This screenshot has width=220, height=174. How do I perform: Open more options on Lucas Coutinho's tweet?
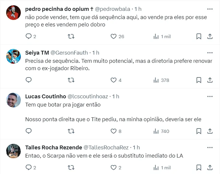[210, 96]
